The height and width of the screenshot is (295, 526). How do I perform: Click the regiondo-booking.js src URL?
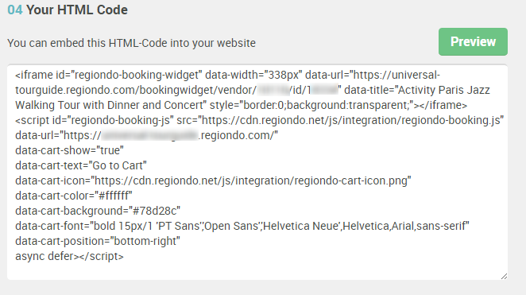pos(351,120)
